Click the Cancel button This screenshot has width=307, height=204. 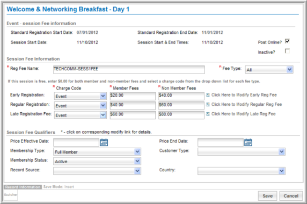291,196
